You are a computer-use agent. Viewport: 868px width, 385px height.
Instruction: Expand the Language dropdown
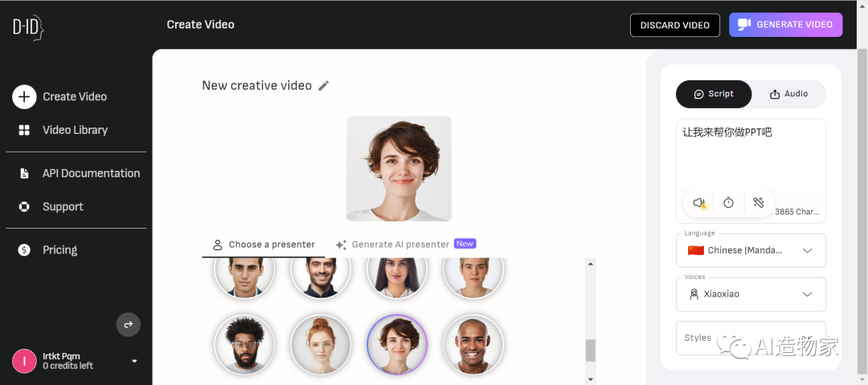(x=751, y=250)
